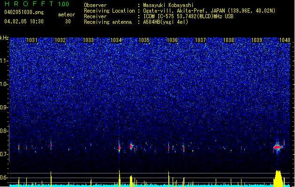
Task: Click the 1039 time marker
Action: [257, 40]
